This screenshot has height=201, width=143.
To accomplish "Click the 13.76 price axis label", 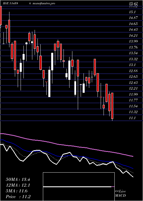I will tap(134, 47).
